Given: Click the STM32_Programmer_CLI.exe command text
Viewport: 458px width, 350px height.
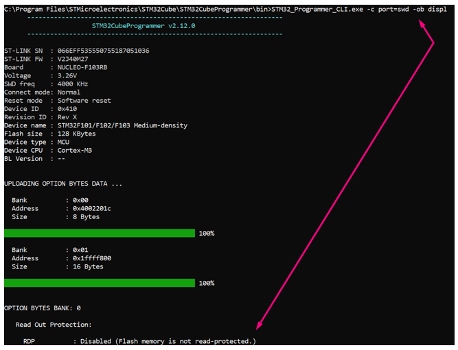Looking at the screenshot, I should (x=317, y=10).
